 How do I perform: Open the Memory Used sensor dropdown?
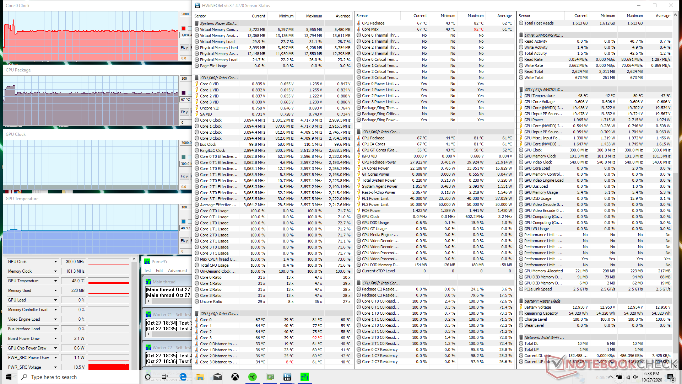point(55,290)
